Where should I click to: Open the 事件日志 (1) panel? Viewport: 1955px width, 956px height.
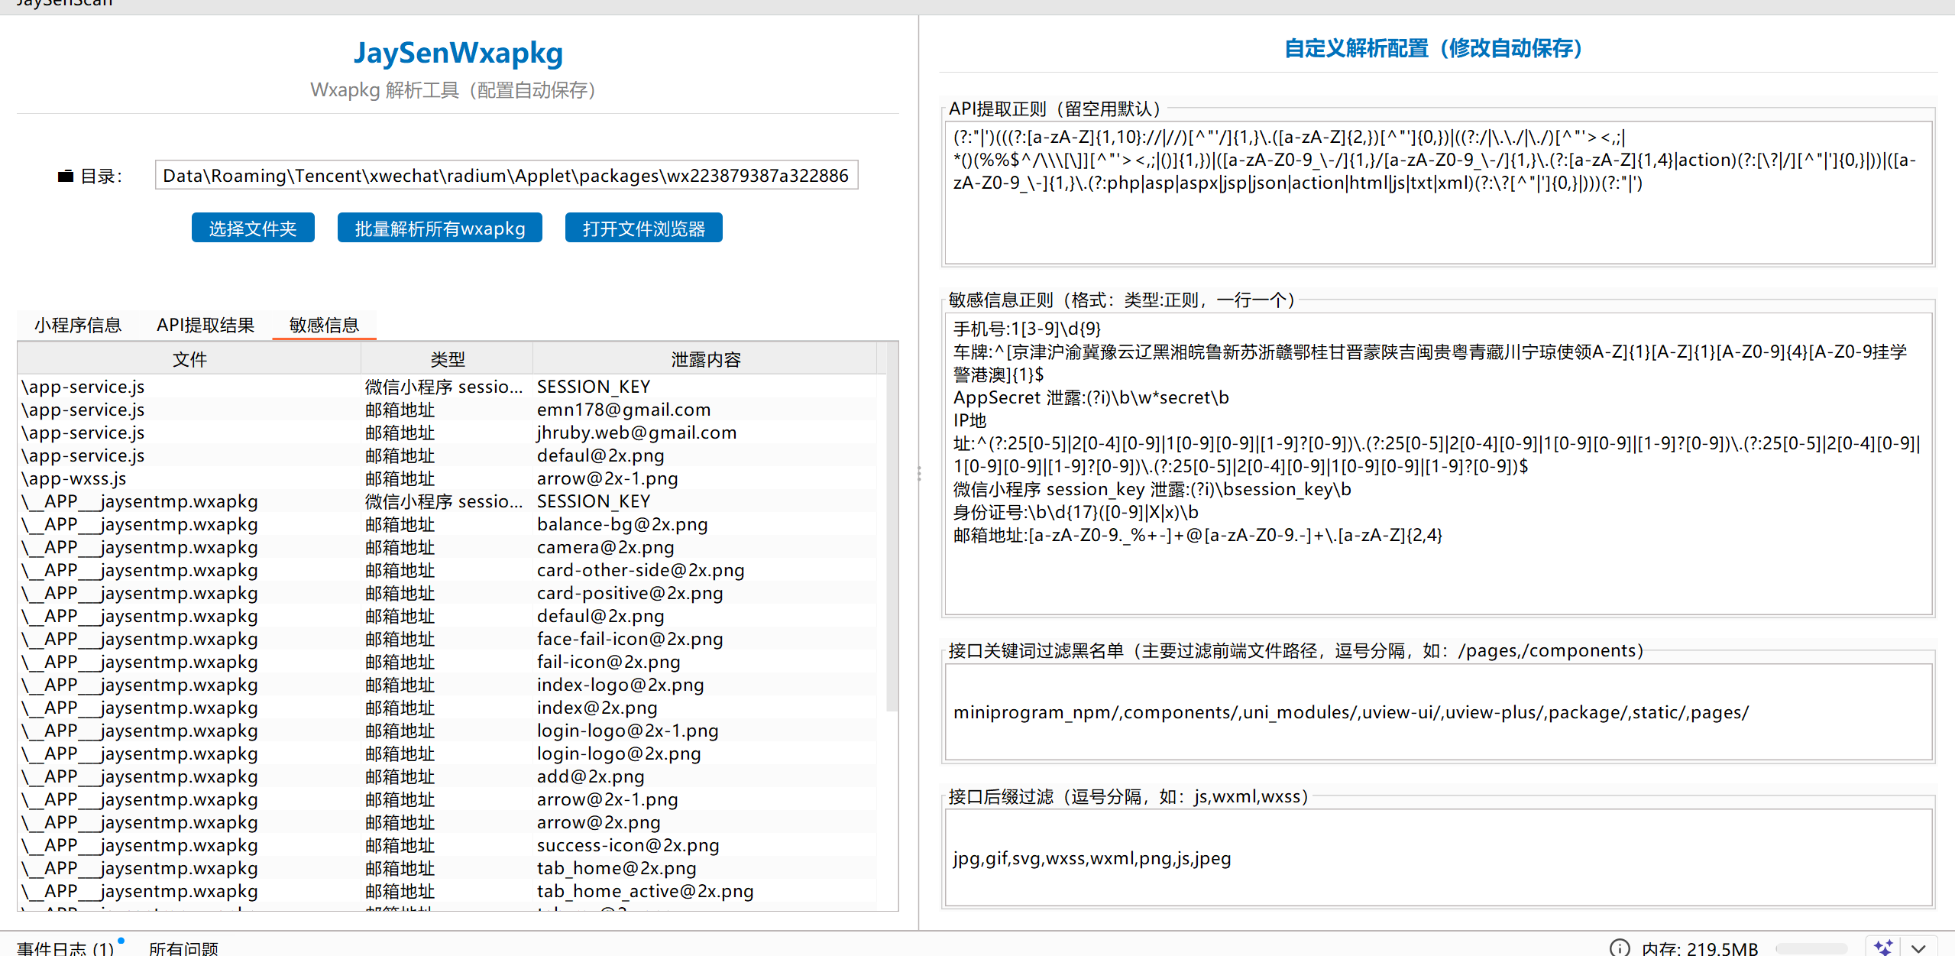(x=66, y=948)
